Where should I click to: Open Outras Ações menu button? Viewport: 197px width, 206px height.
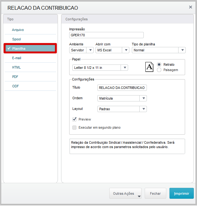pos(125,193)
